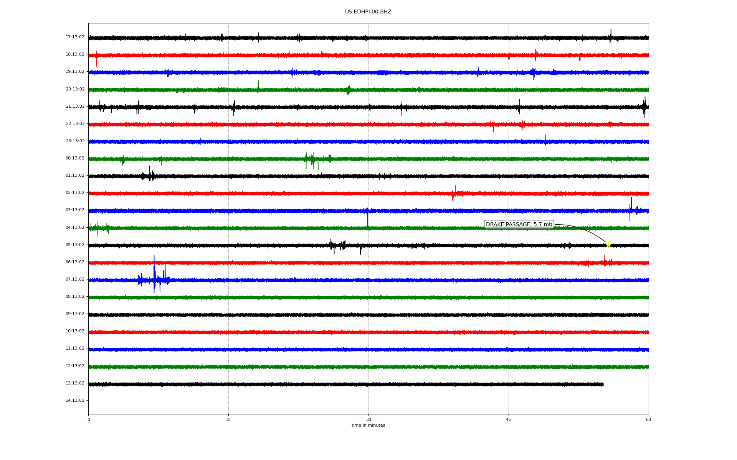Screen dimensions: 737x460
Task: Click the 03:13:02 time label
Action: click(75, 210)
